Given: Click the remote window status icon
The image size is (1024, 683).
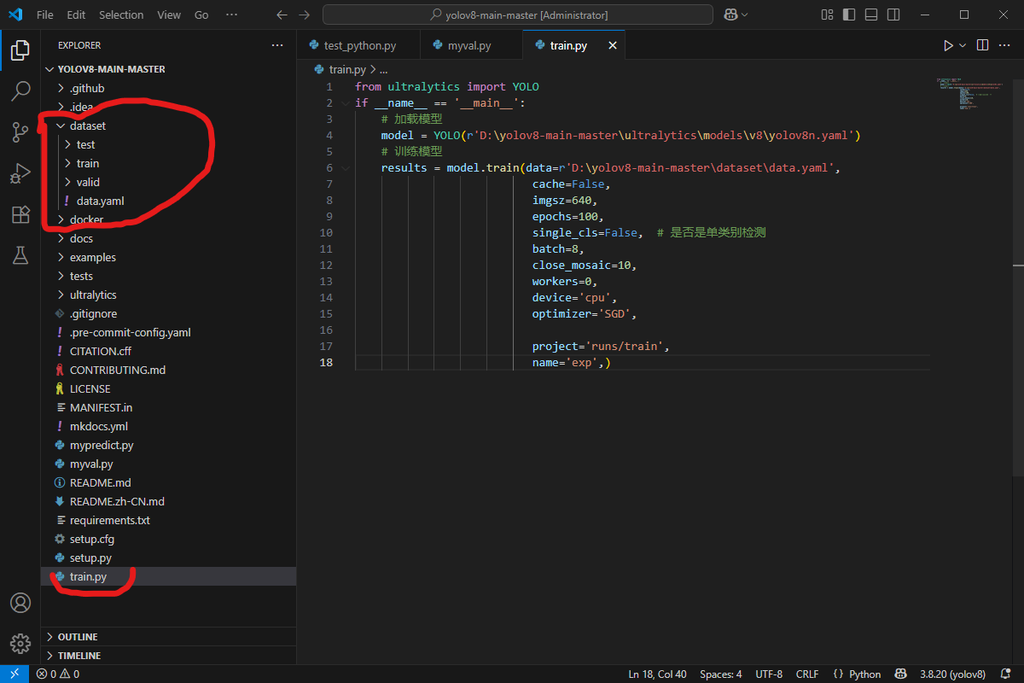Looking at the screenshot, I should pos(14,674).
